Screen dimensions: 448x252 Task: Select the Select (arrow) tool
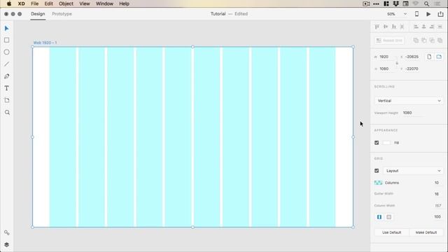(x=6, y=28)
